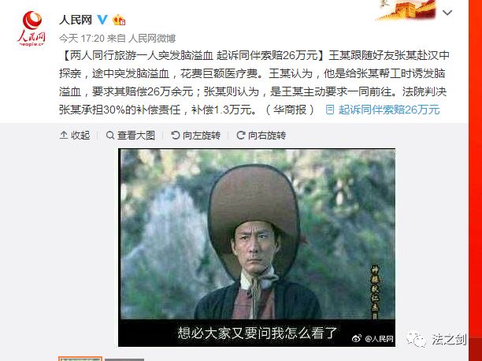
Task: Click the 收起 upward arrow icon
Action: (x=64, y=135)
